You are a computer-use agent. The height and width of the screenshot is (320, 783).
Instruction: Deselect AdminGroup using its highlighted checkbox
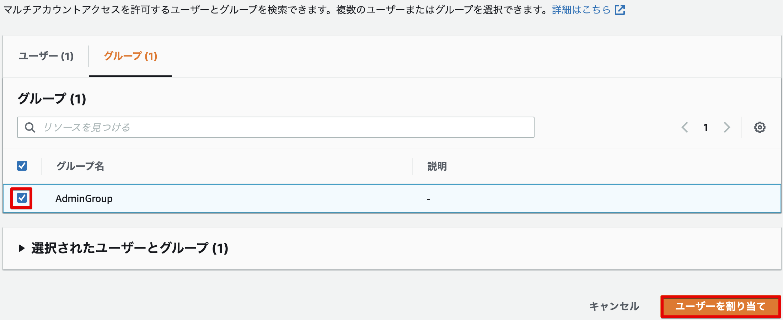21,199
